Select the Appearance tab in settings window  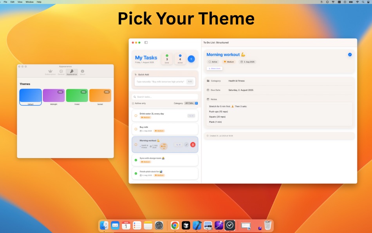click(72, 72)
